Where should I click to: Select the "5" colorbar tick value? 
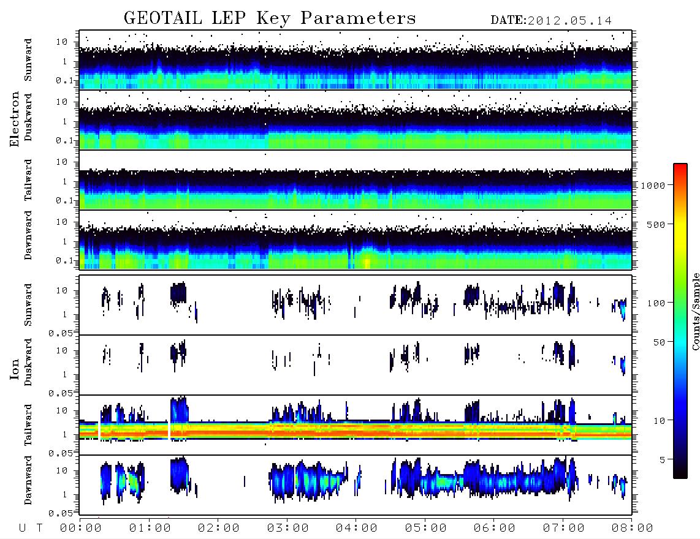(662, 460)
